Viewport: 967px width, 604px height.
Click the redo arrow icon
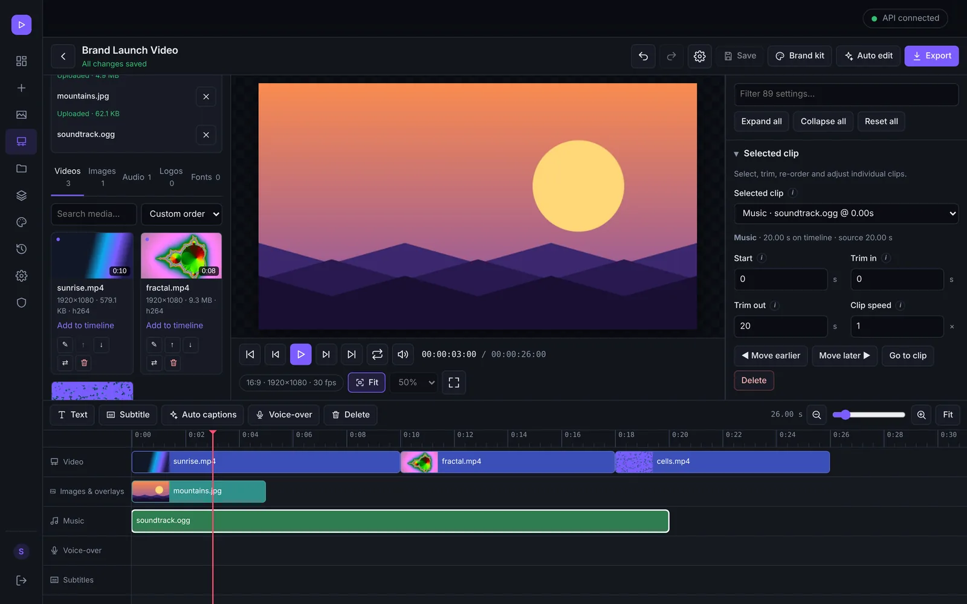[x=671, y=56]
